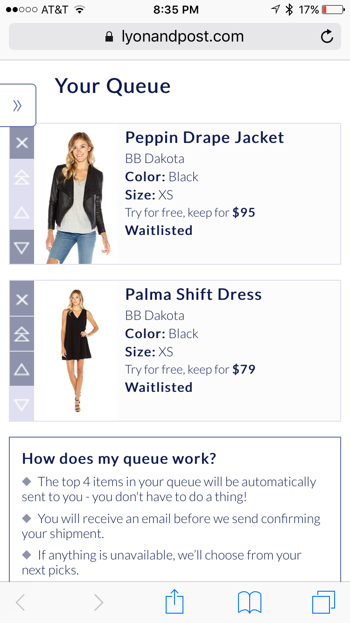Reload the page in Safari

[327, 36]
